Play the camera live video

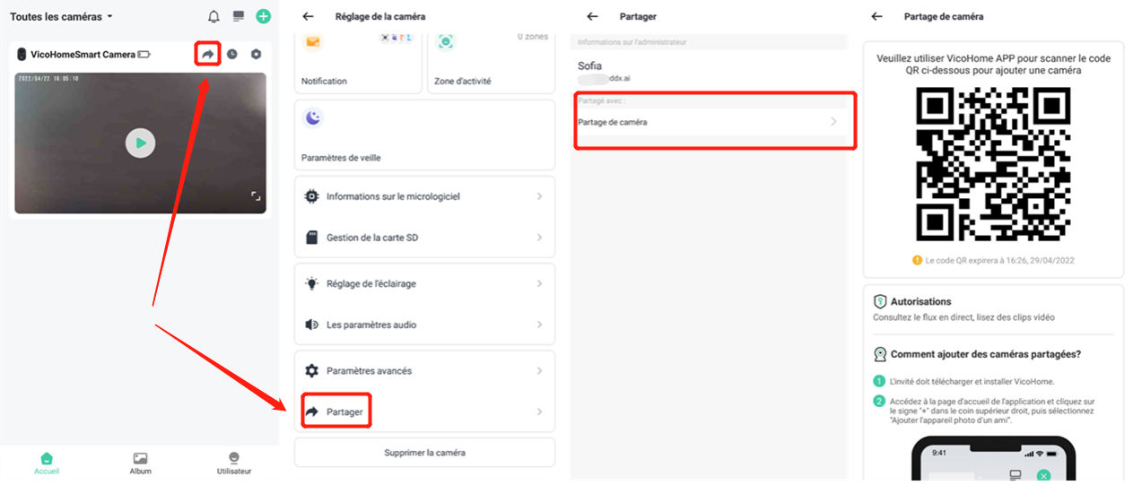tap(140, 143)
